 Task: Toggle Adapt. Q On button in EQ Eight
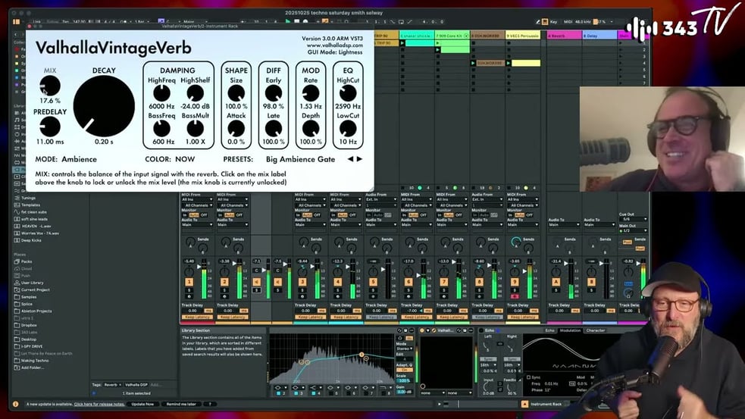coord(405,370)
